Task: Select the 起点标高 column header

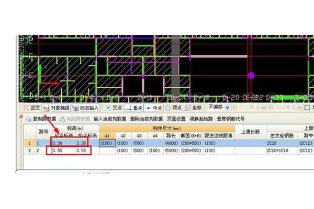Action: coord(64,135)
